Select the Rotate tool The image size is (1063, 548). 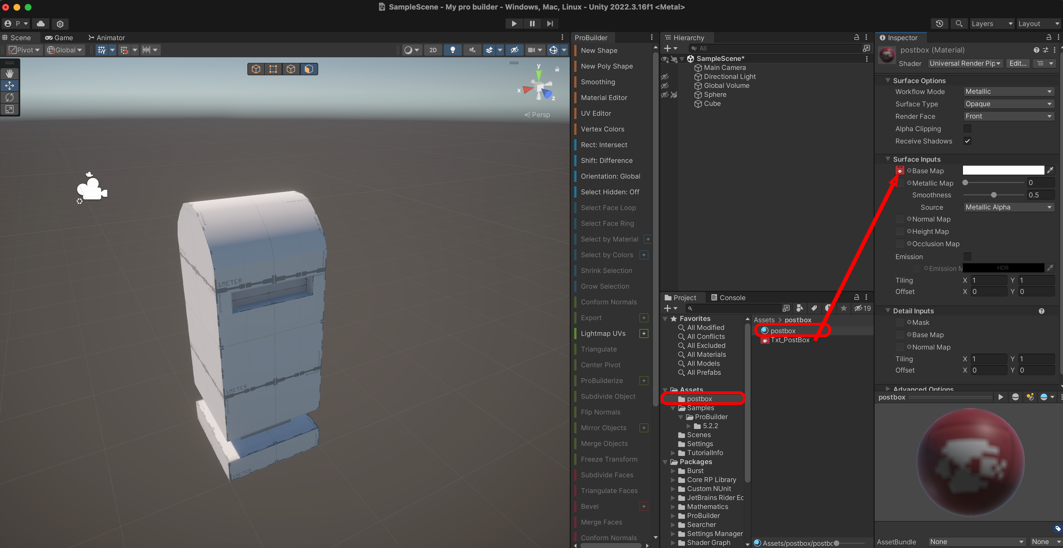click(10, 97)
